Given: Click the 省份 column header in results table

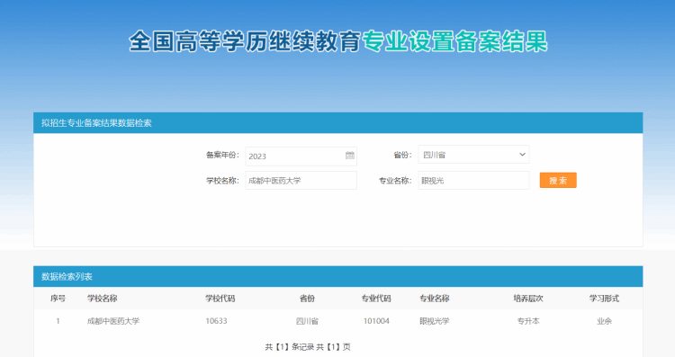Looking at the screenshot, I should coord(307,298).
